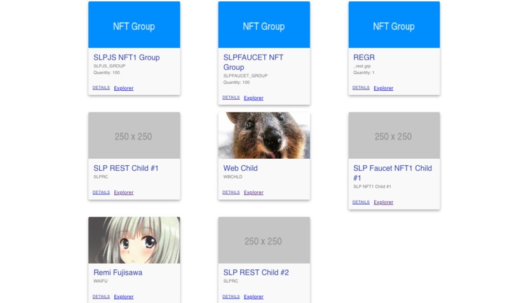Open DETAILS for SLPFAUCET NFT Group

pyautogui.click(x=231, y=98)
